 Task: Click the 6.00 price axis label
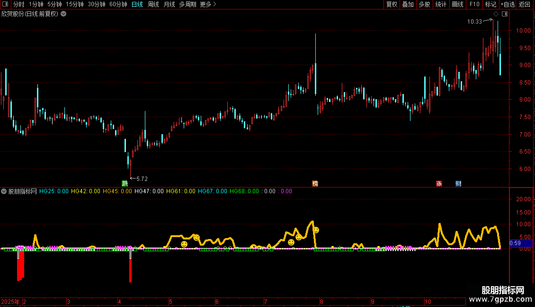(x=525, y=169)
